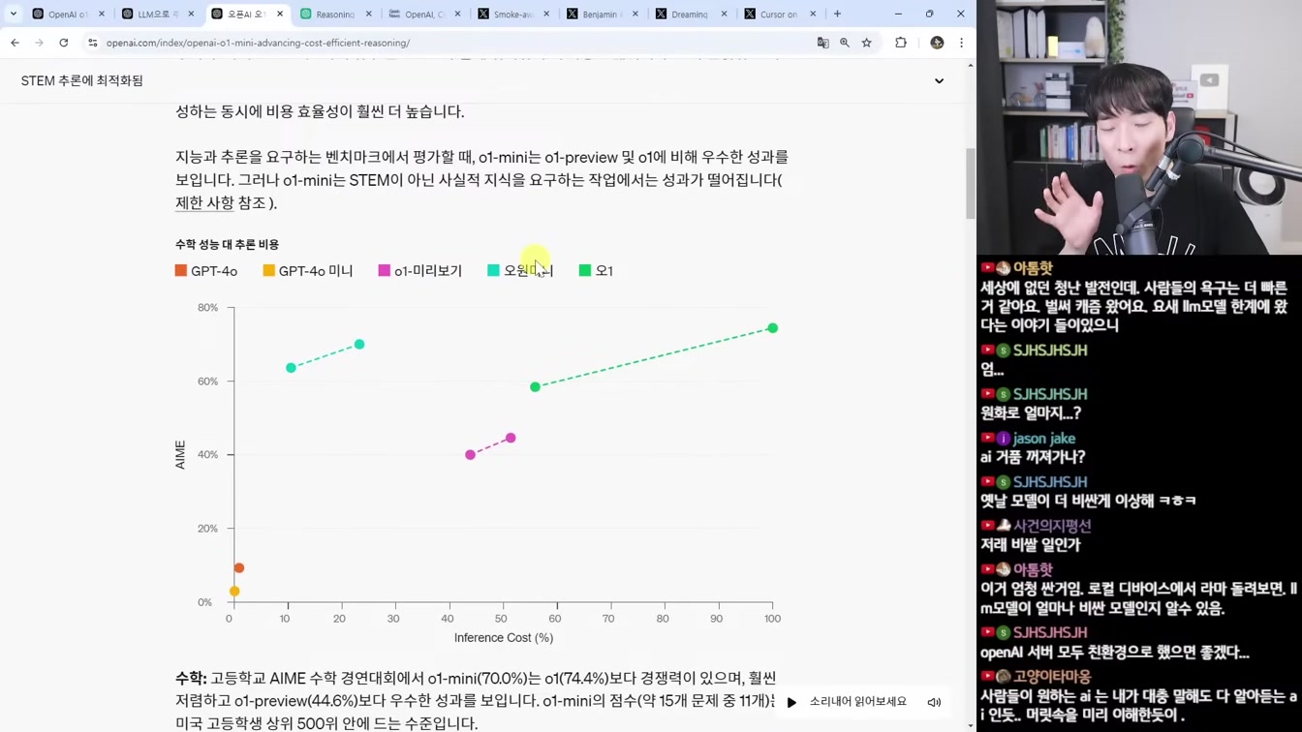Open the 제한 사항 link
The image size is (1302, 732).
click(204, 203)
